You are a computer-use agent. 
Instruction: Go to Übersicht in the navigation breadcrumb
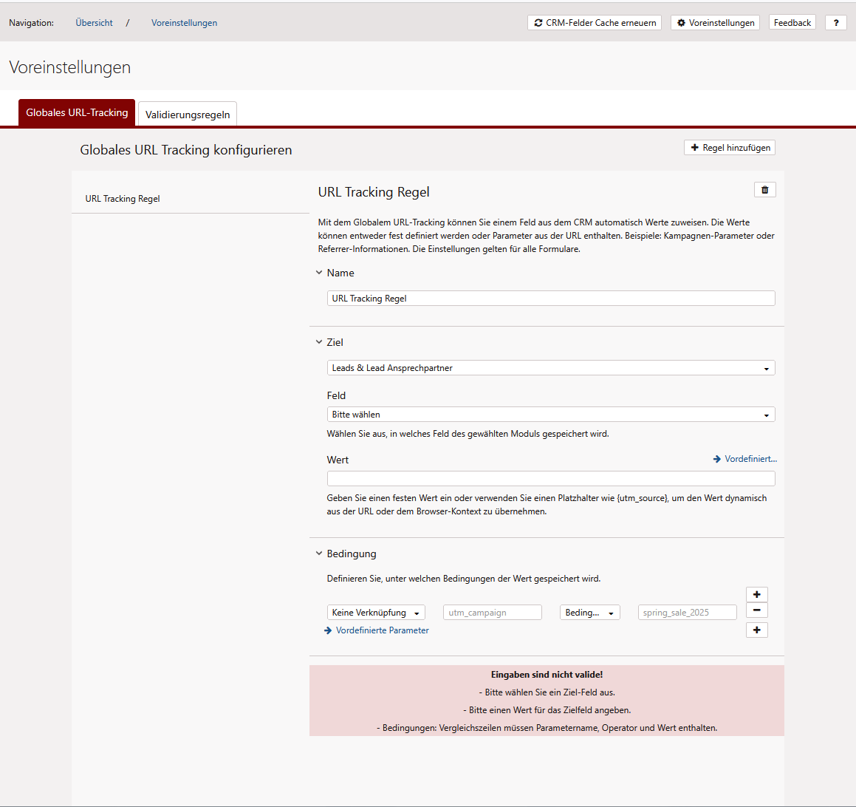point(94,23)
